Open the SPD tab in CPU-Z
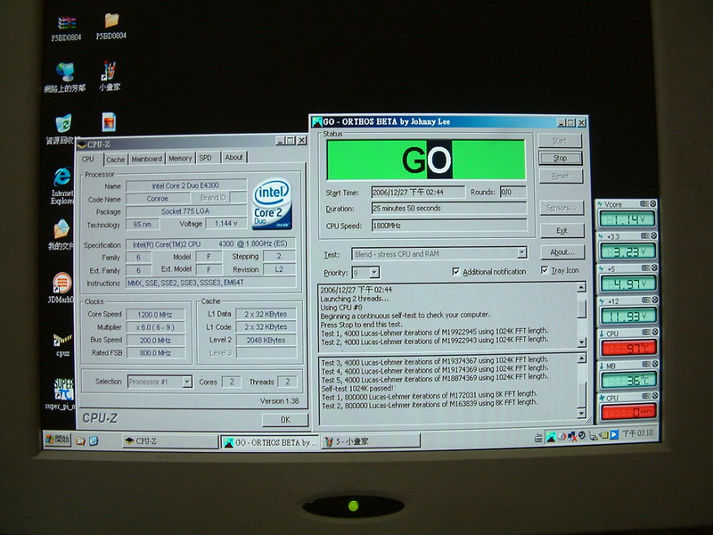Screen dimensions: 713x535 [x=206, y=158]
